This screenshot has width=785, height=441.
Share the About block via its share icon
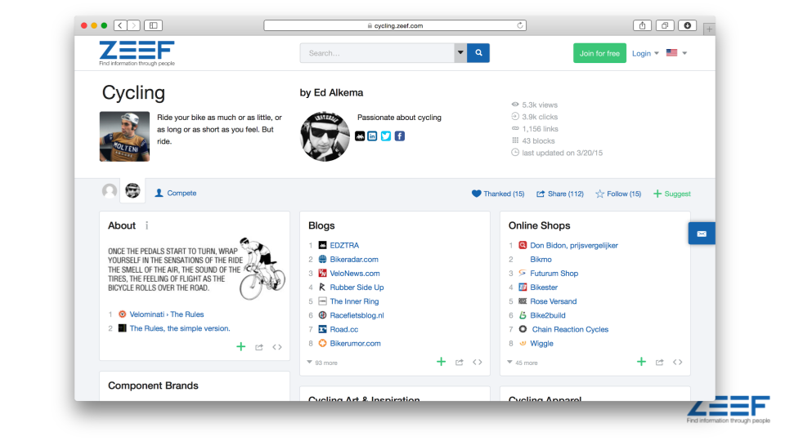259,347
